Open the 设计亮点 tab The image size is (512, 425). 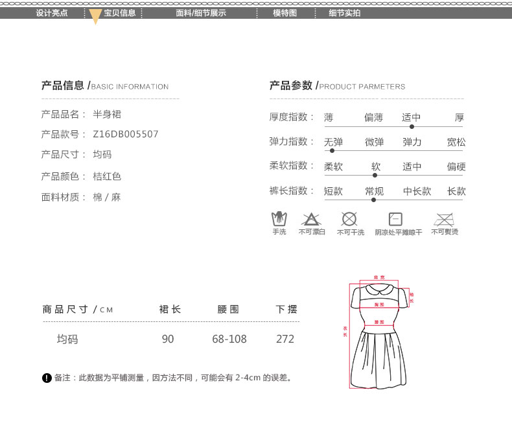click(x=52, y=13)
